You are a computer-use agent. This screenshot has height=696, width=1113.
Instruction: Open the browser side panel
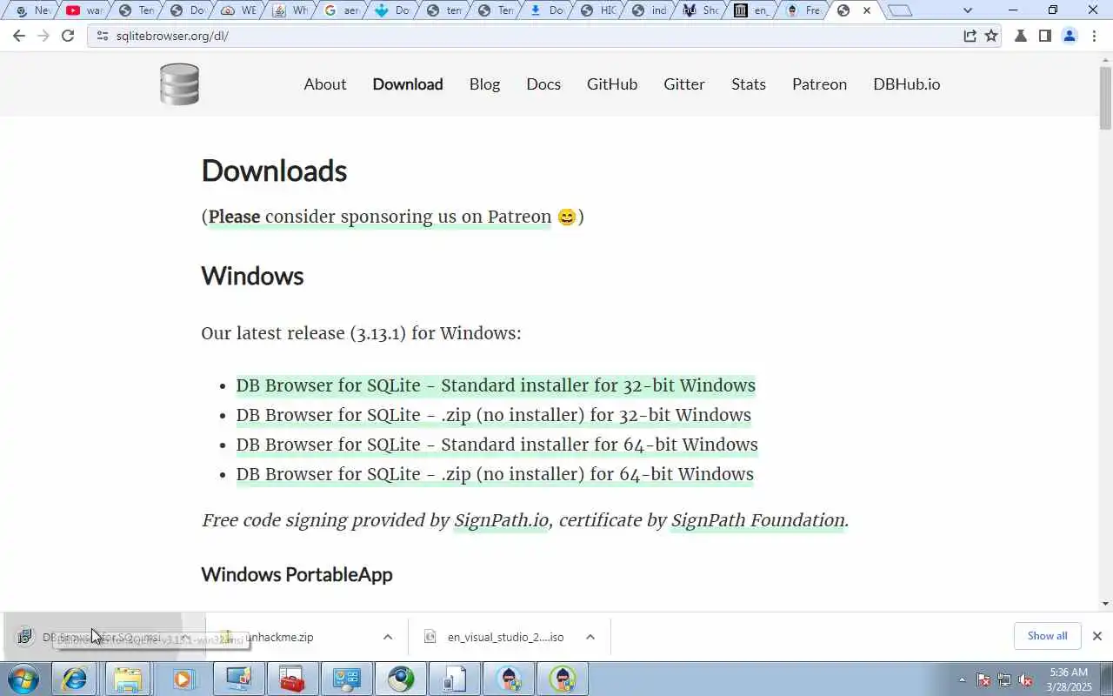click(x=1045, y=36)
